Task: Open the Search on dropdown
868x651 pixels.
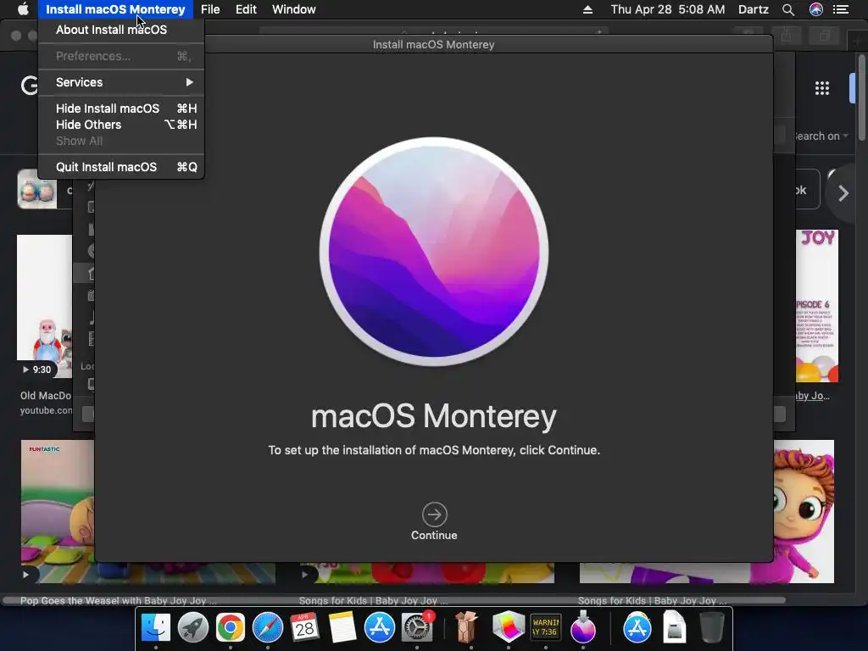Action: pos(821,136)
